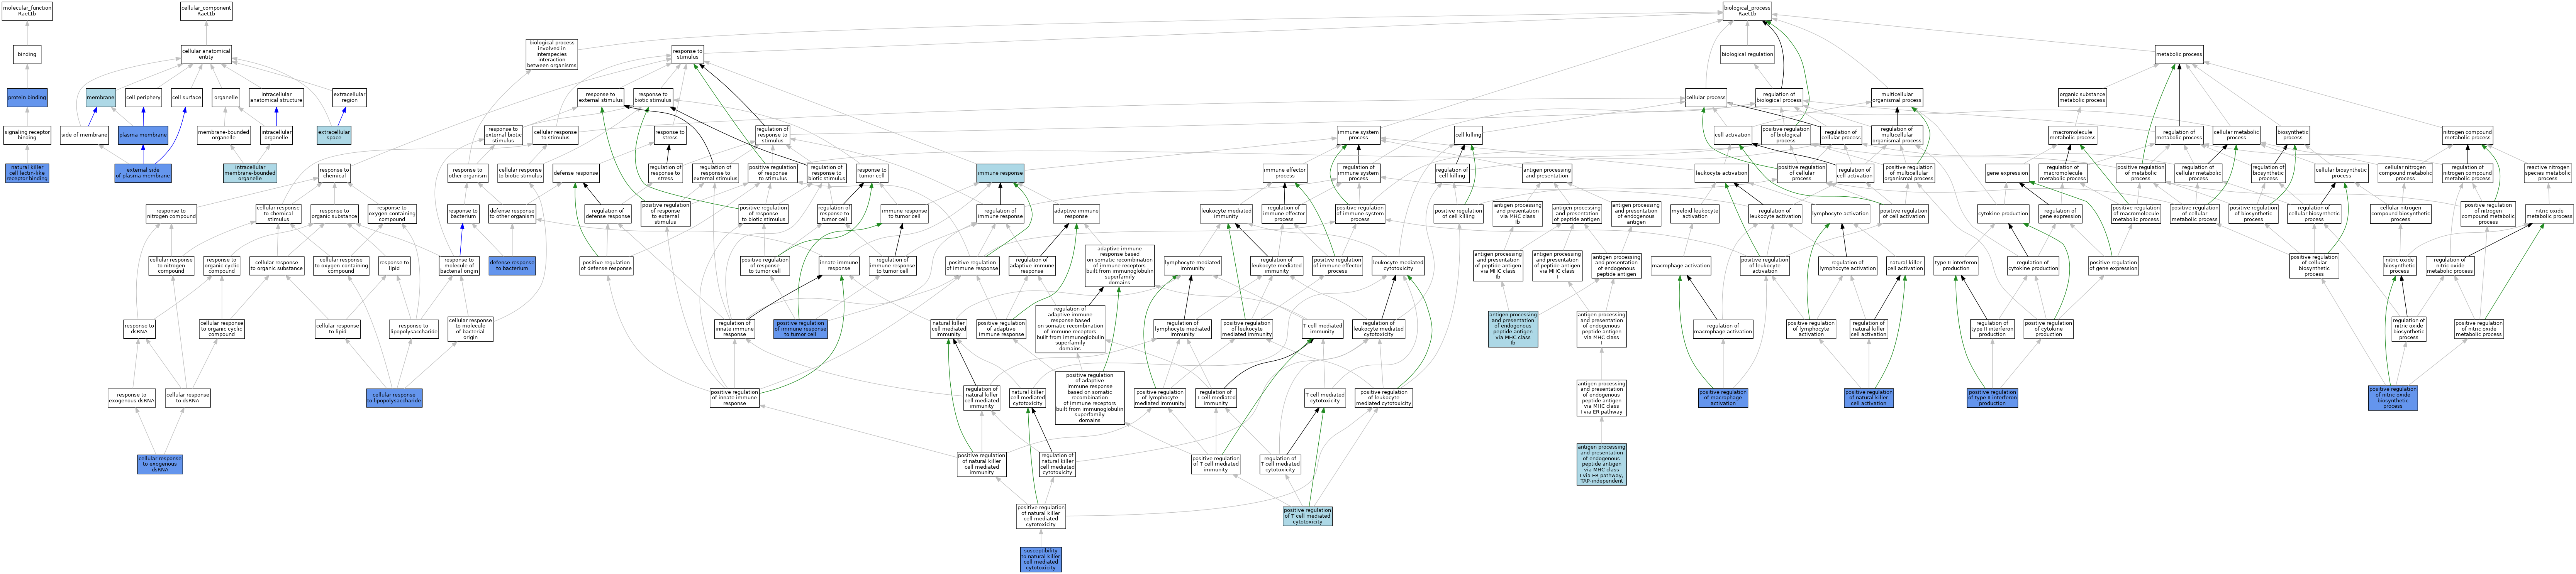The image size is (2576, 574).
Task: Select the TAP-independent antigen processing node
Action: [x=1601, y=464]
